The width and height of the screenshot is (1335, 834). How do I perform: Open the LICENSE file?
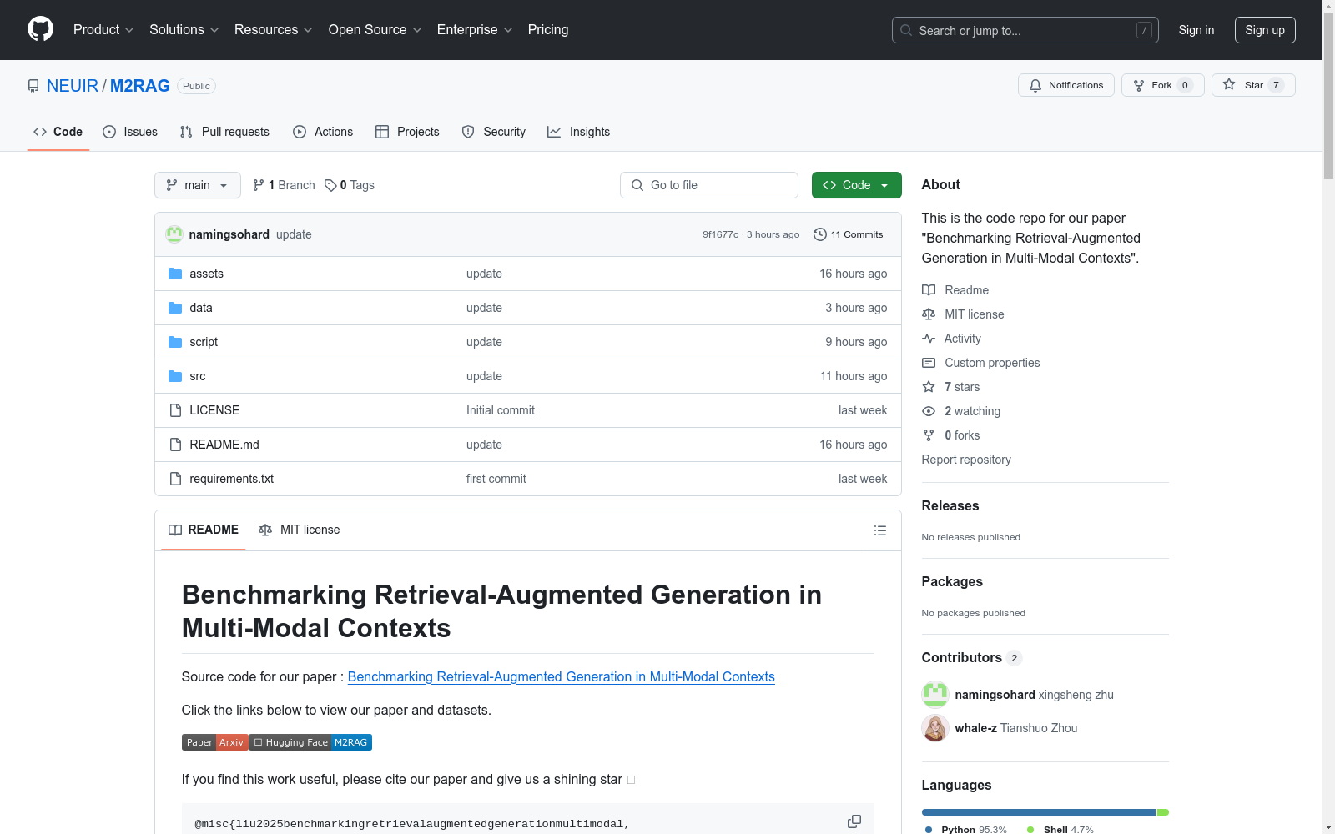(214, 410)
